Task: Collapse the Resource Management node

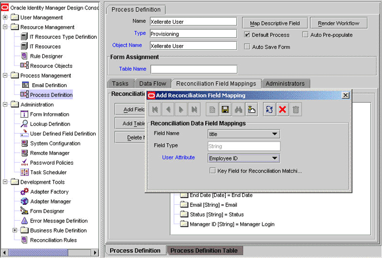Action: coord(5,27)
